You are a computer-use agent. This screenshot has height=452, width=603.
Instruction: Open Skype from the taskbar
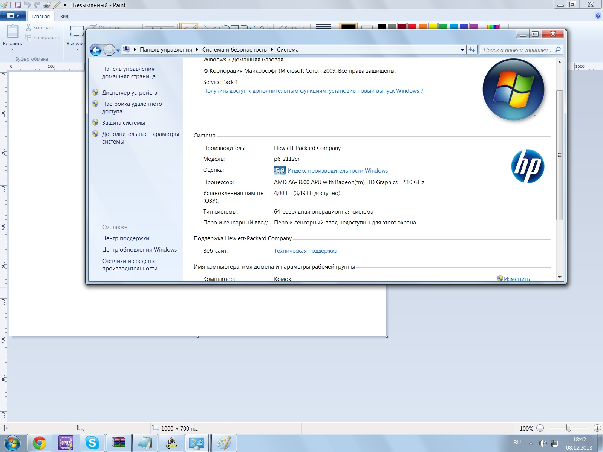[x=92, y=443]
